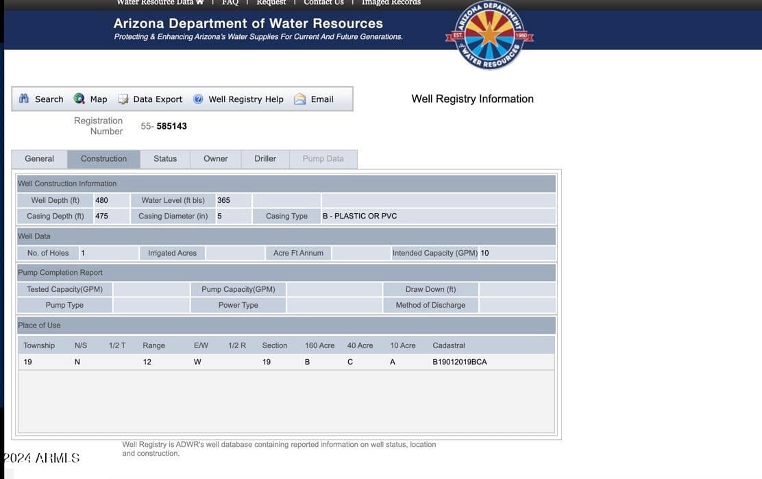Click the Map globe icon
Screen dimensions: 762x479
click(x=79, y=99)
